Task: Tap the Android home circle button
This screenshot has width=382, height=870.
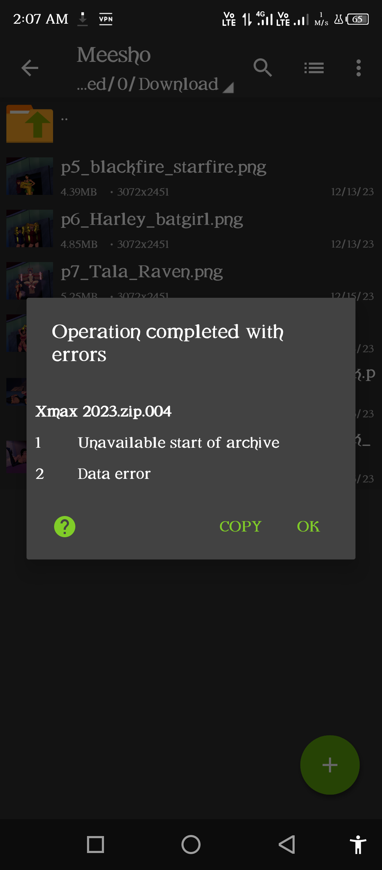Action: [x=191, y=845]
